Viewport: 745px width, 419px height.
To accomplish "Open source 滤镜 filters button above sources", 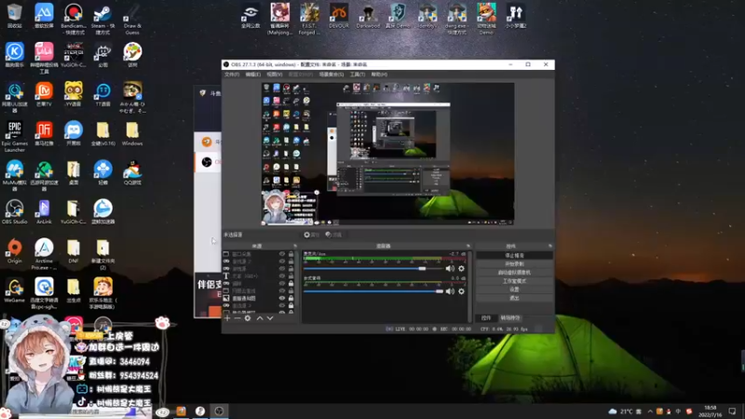I will click(333, 235).
